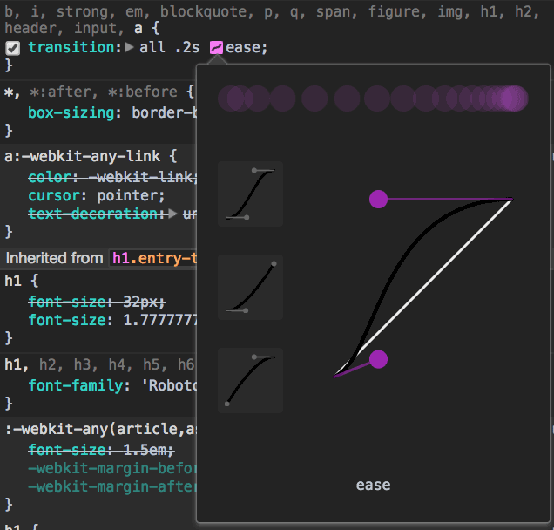Click the animated purple dots timing preview

point(373,99)
